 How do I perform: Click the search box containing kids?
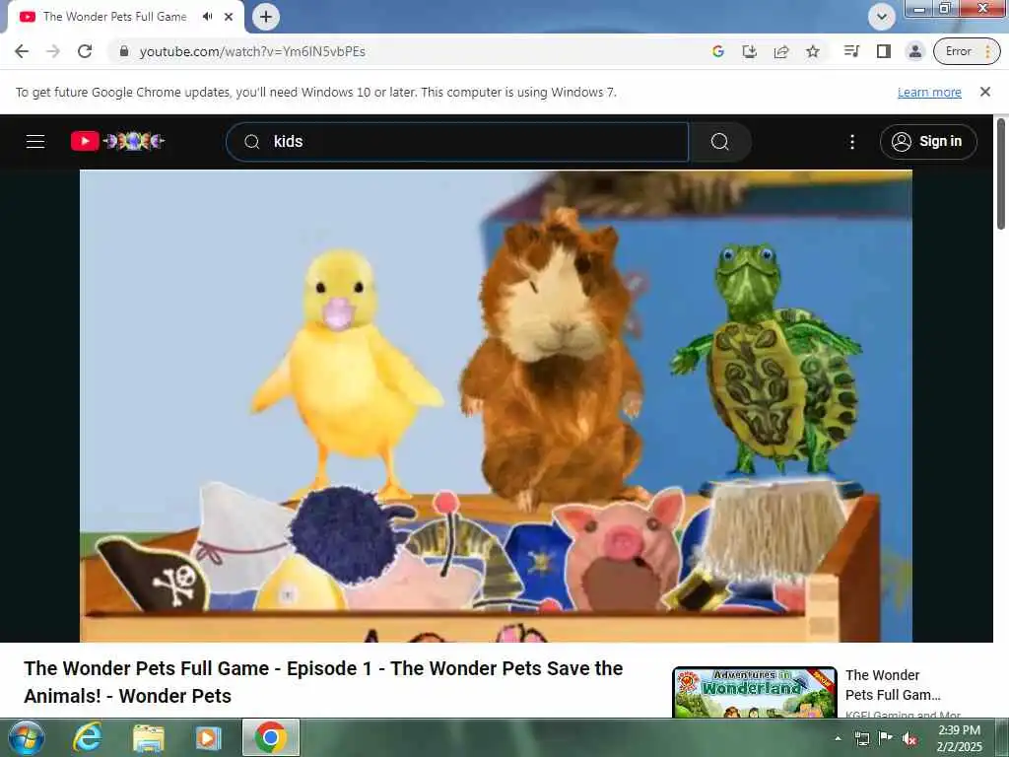[x=457, y=142]
